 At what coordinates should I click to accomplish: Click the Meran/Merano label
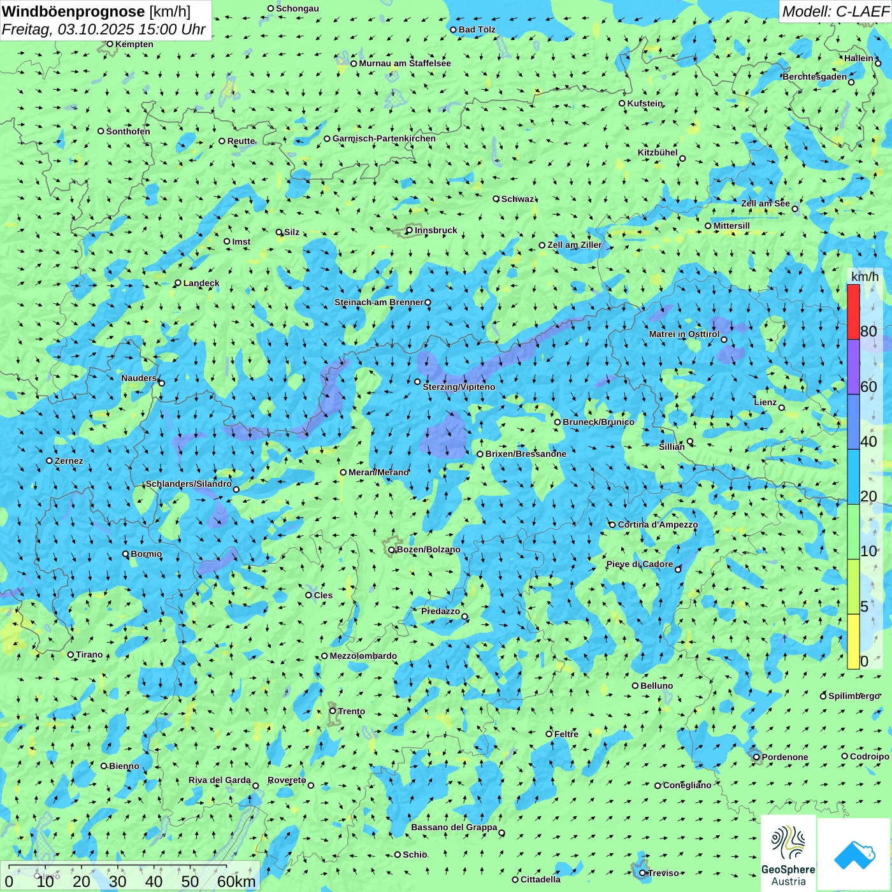[x=378, y=472]
